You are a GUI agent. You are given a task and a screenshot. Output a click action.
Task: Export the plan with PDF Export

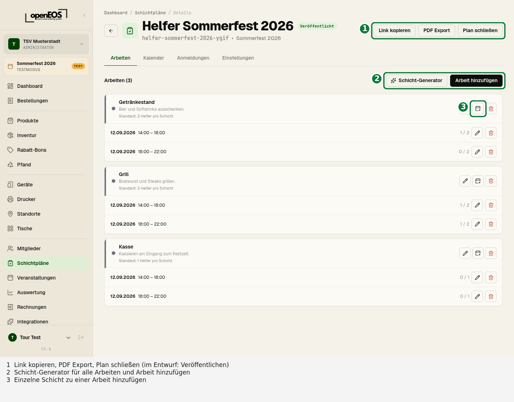pyautogui.click(x=437, y=31)
